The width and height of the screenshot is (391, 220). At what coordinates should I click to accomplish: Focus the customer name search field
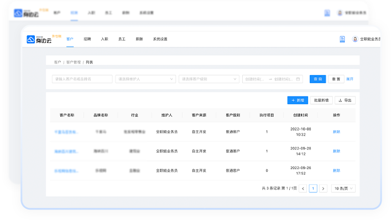[82, 79]
